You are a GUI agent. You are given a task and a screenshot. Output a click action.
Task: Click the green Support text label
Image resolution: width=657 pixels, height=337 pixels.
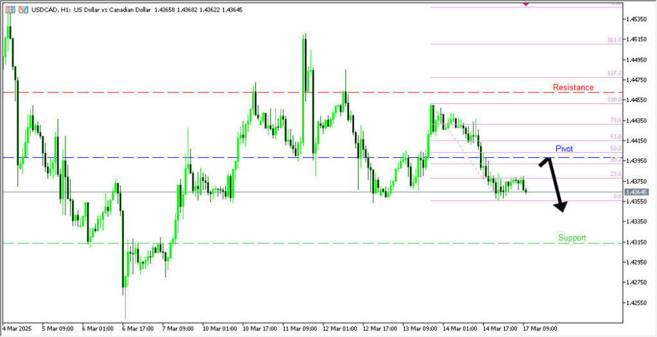tap(572, 238)
